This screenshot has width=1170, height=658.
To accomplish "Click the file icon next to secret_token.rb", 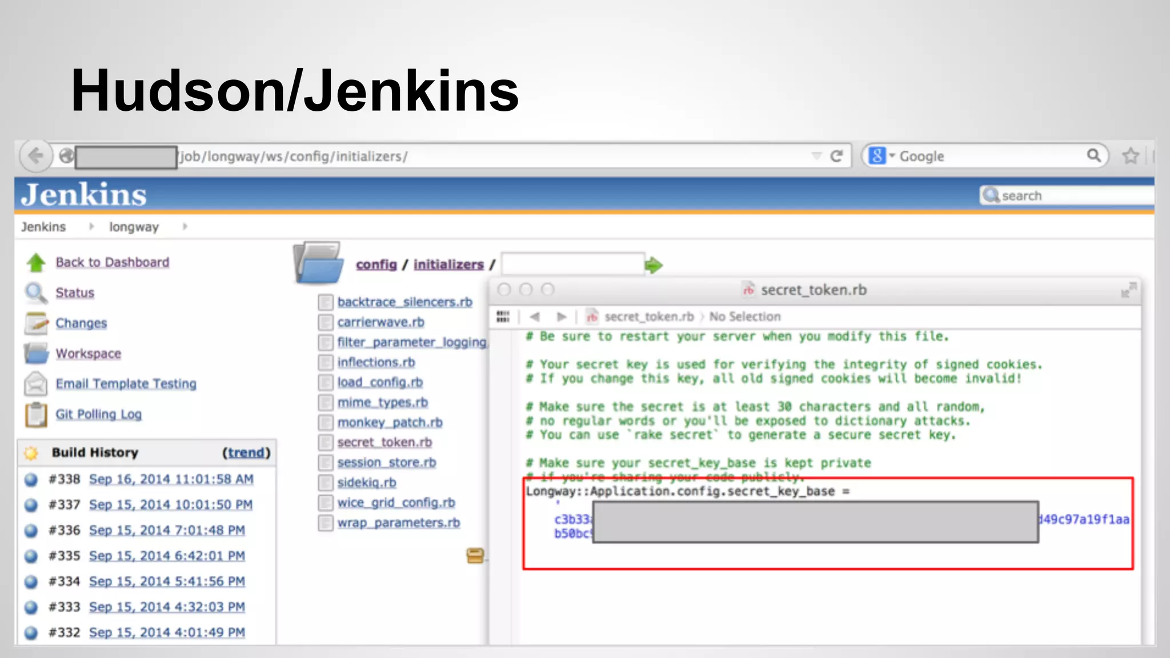I will tap(326, 443).
